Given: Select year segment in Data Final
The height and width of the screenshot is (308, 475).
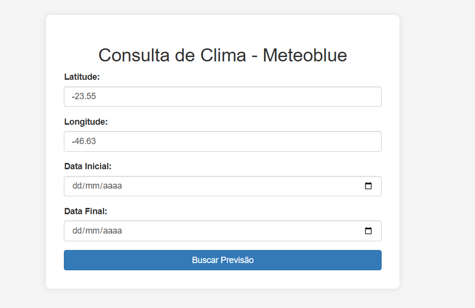Looking at the screenshot, I should tap(112, 231).
